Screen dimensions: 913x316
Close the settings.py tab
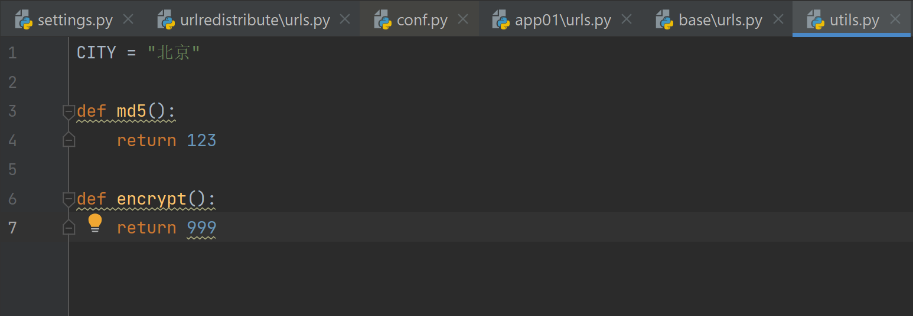128,19
